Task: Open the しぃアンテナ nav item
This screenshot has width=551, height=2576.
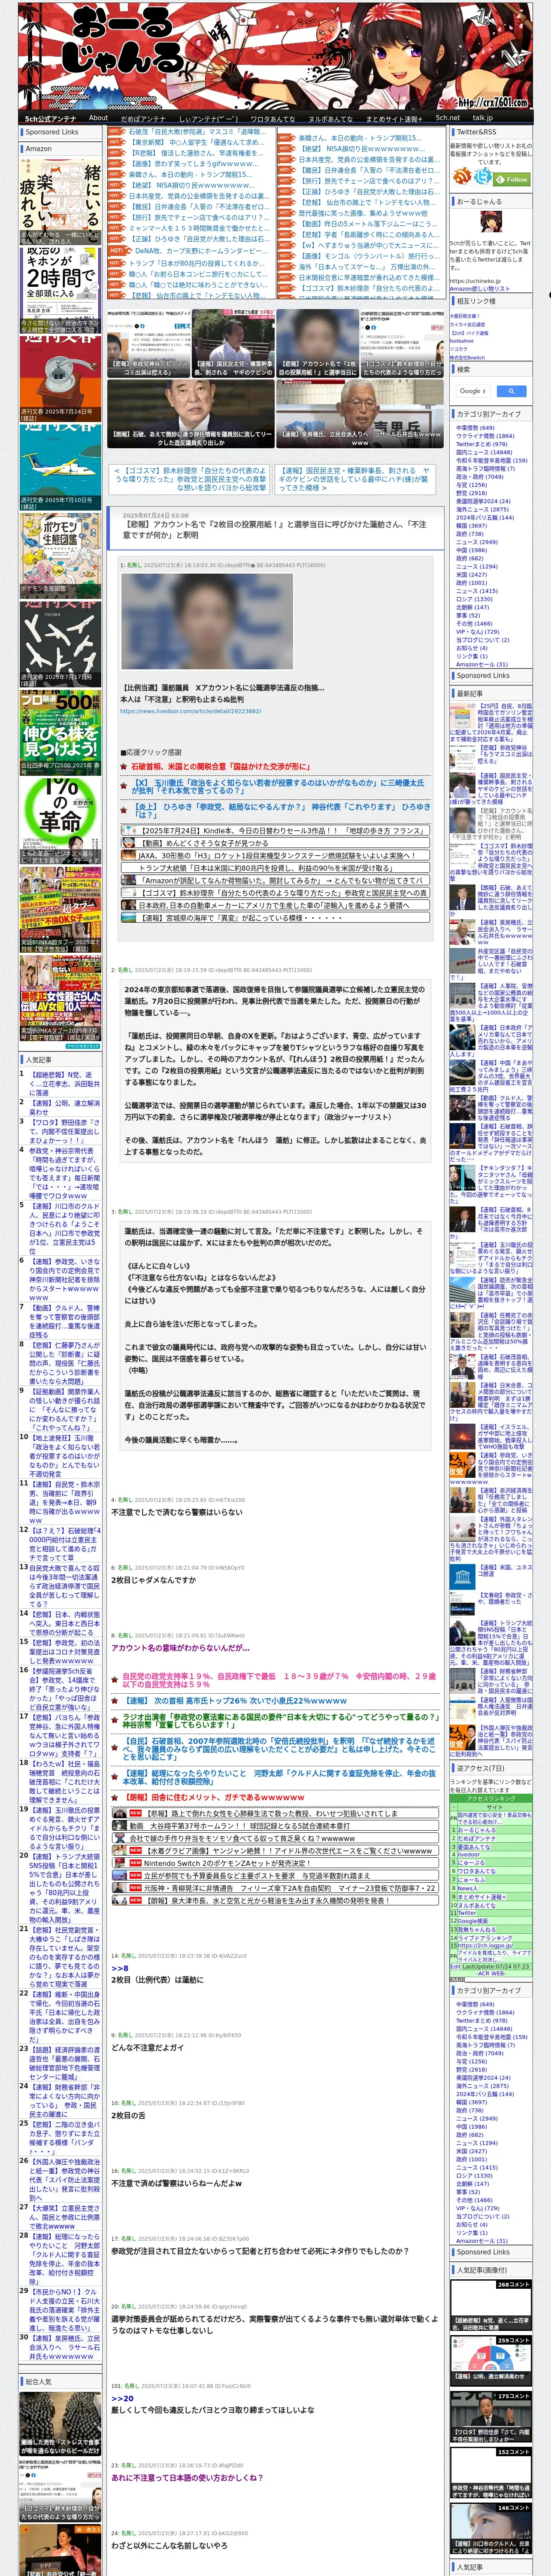Action: click(x=208, y=118)
